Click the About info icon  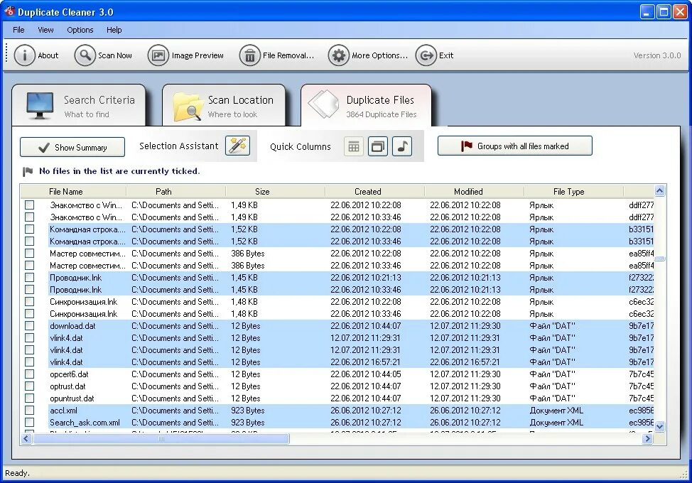(x=24, y=55)
